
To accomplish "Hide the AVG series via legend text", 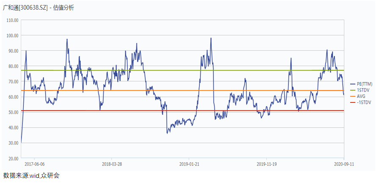I will [361, 96].
